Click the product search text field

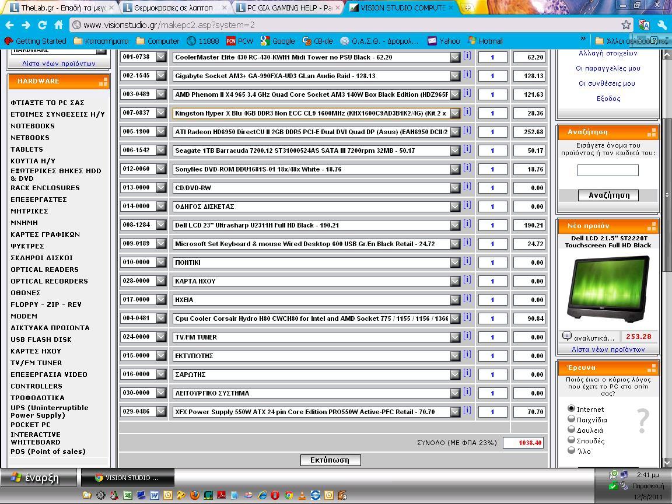point(608,170)
